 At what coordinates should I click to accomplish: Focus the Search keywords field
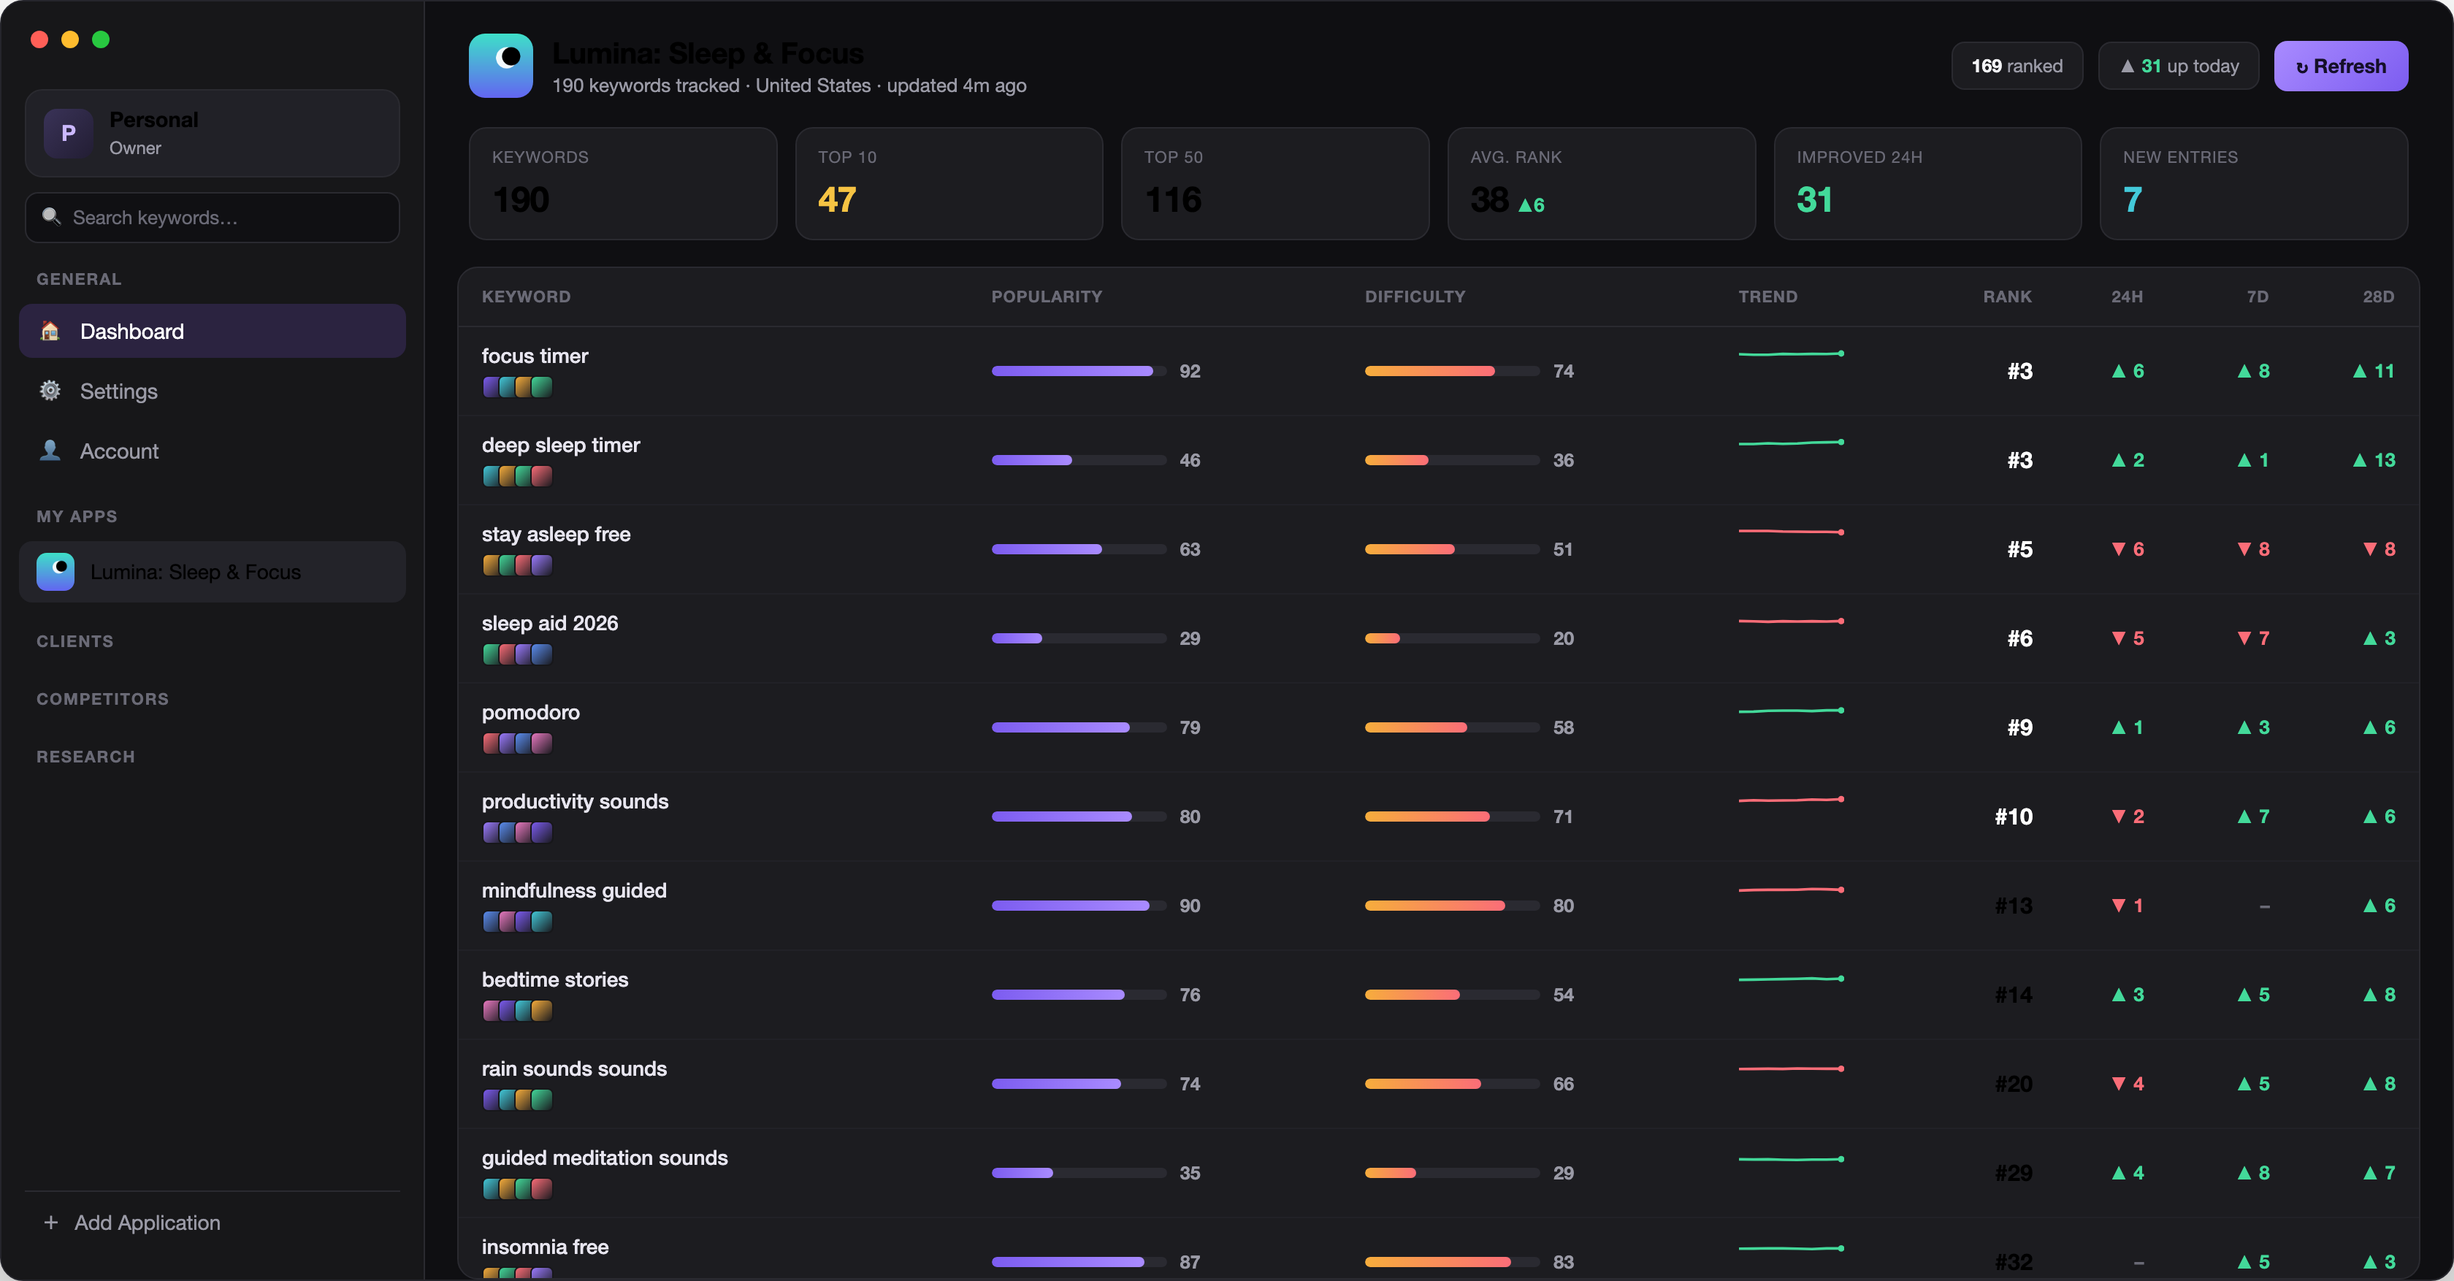tap(212, 217)
